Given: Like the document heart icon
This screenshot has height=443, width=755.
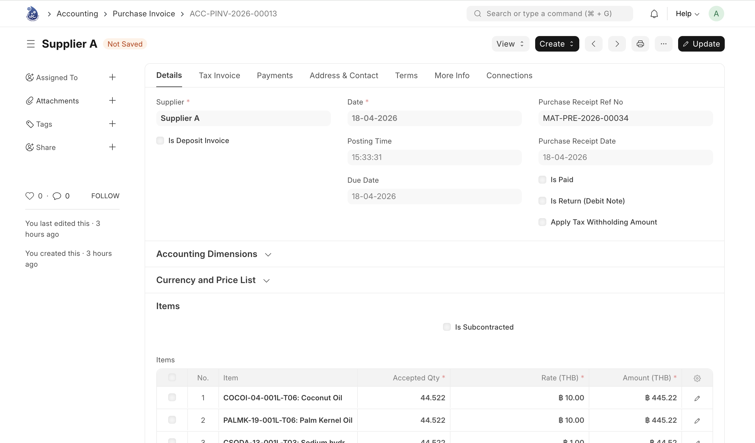Looking at the screenshot, I should (30, 196).
